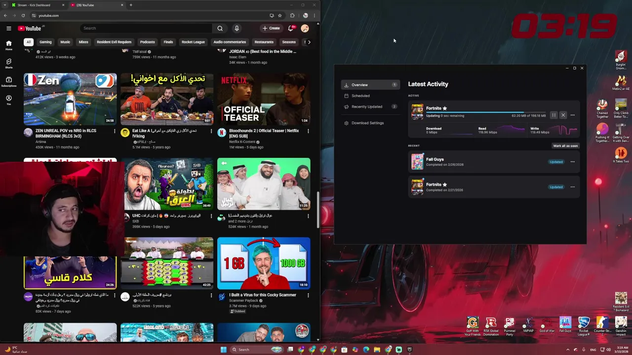Open more options for Fortnite completed 2/21/2026

pos(572,187)
